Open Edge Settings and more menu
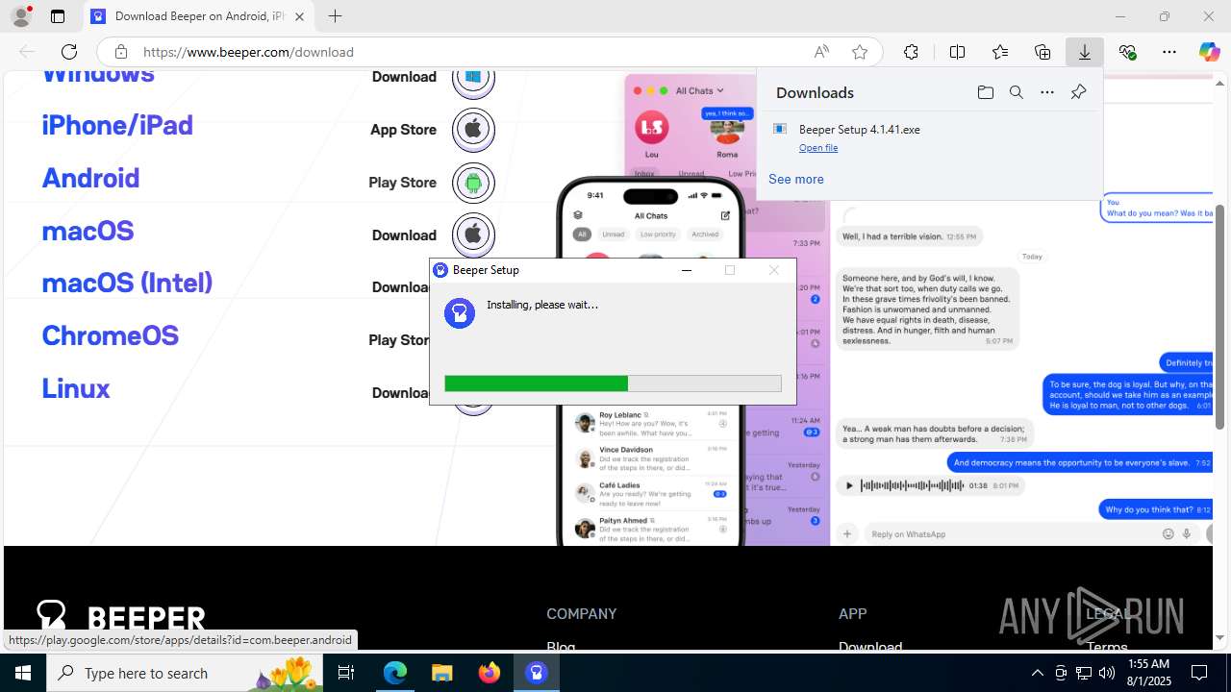1231x692 pixels. (x=1169, y=52)
